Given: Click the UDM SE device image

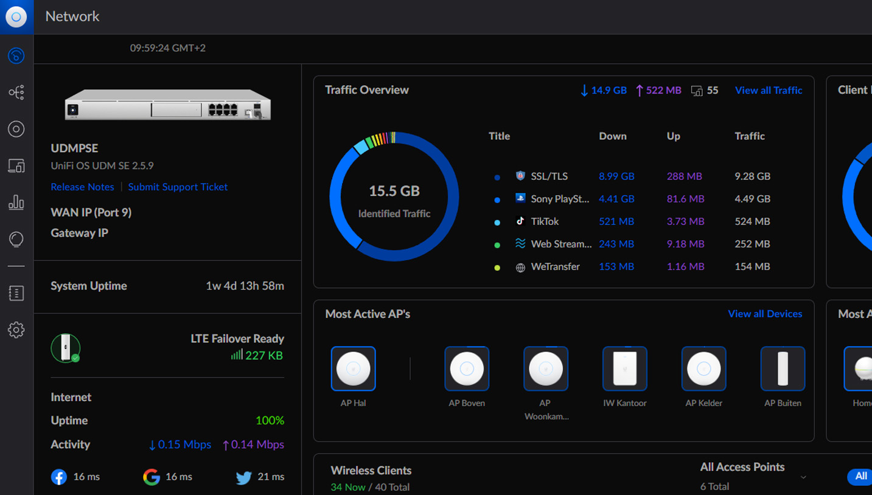Looking at the screenshot, I should pos(168,104).
